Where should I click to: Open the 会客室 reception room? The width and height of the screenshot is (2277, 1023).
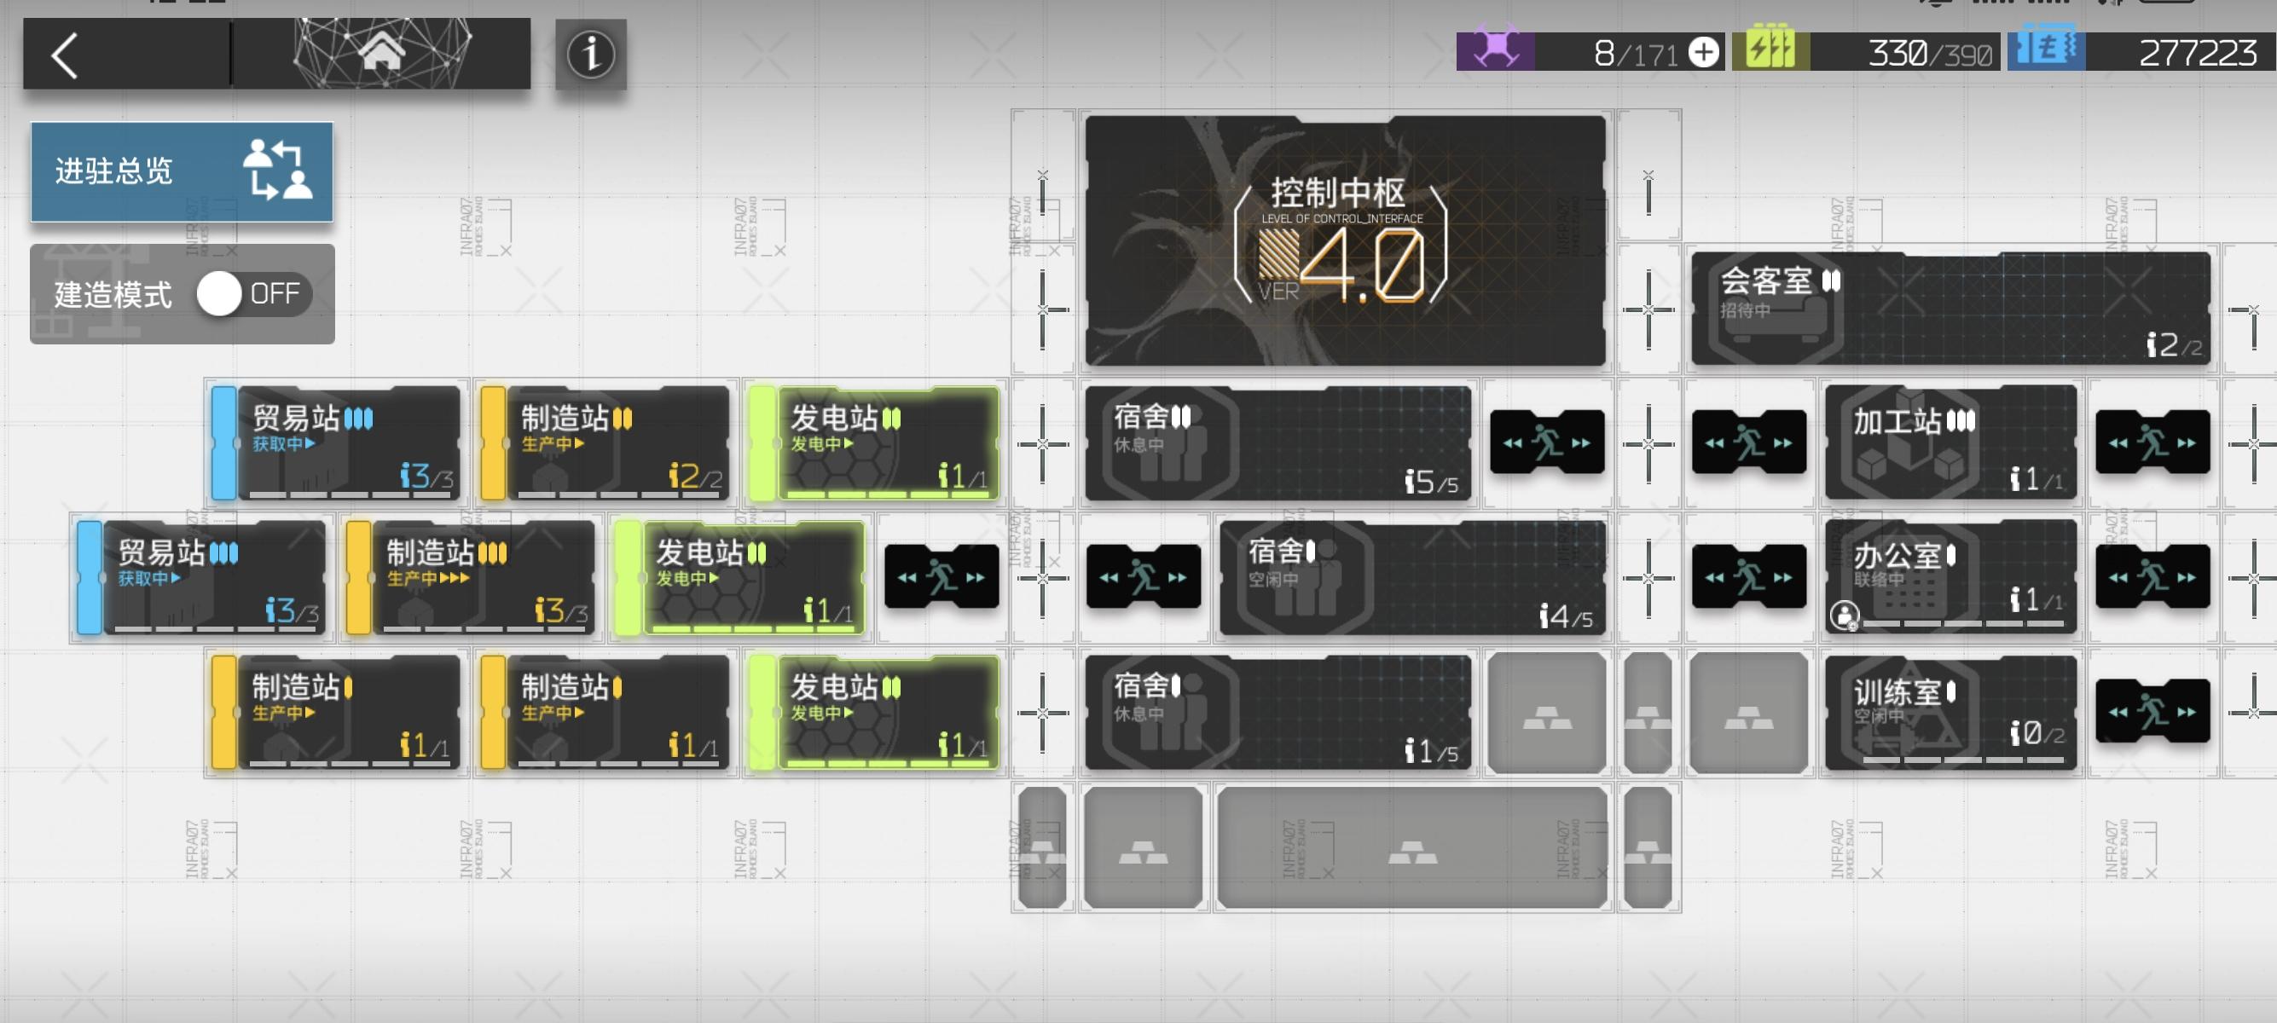coord(1950,308)
